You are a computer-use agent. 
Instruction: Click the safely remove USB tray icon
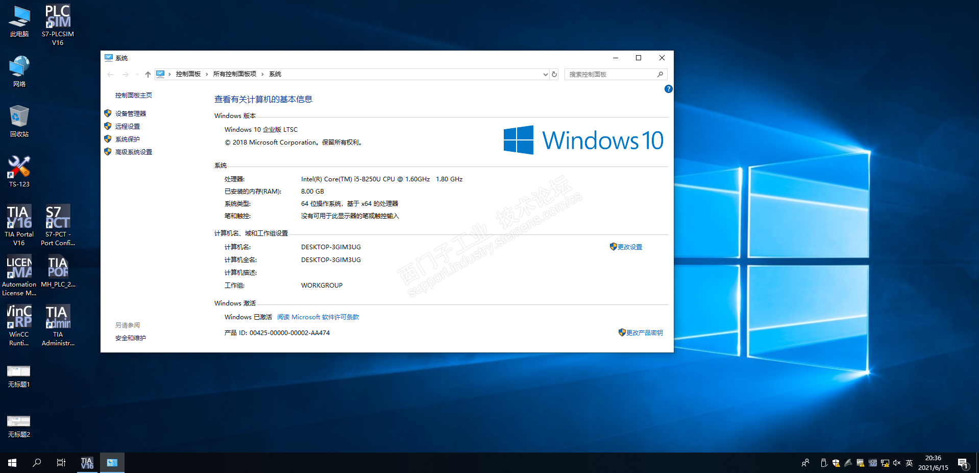pyautogui.click(x=823, y=463)
